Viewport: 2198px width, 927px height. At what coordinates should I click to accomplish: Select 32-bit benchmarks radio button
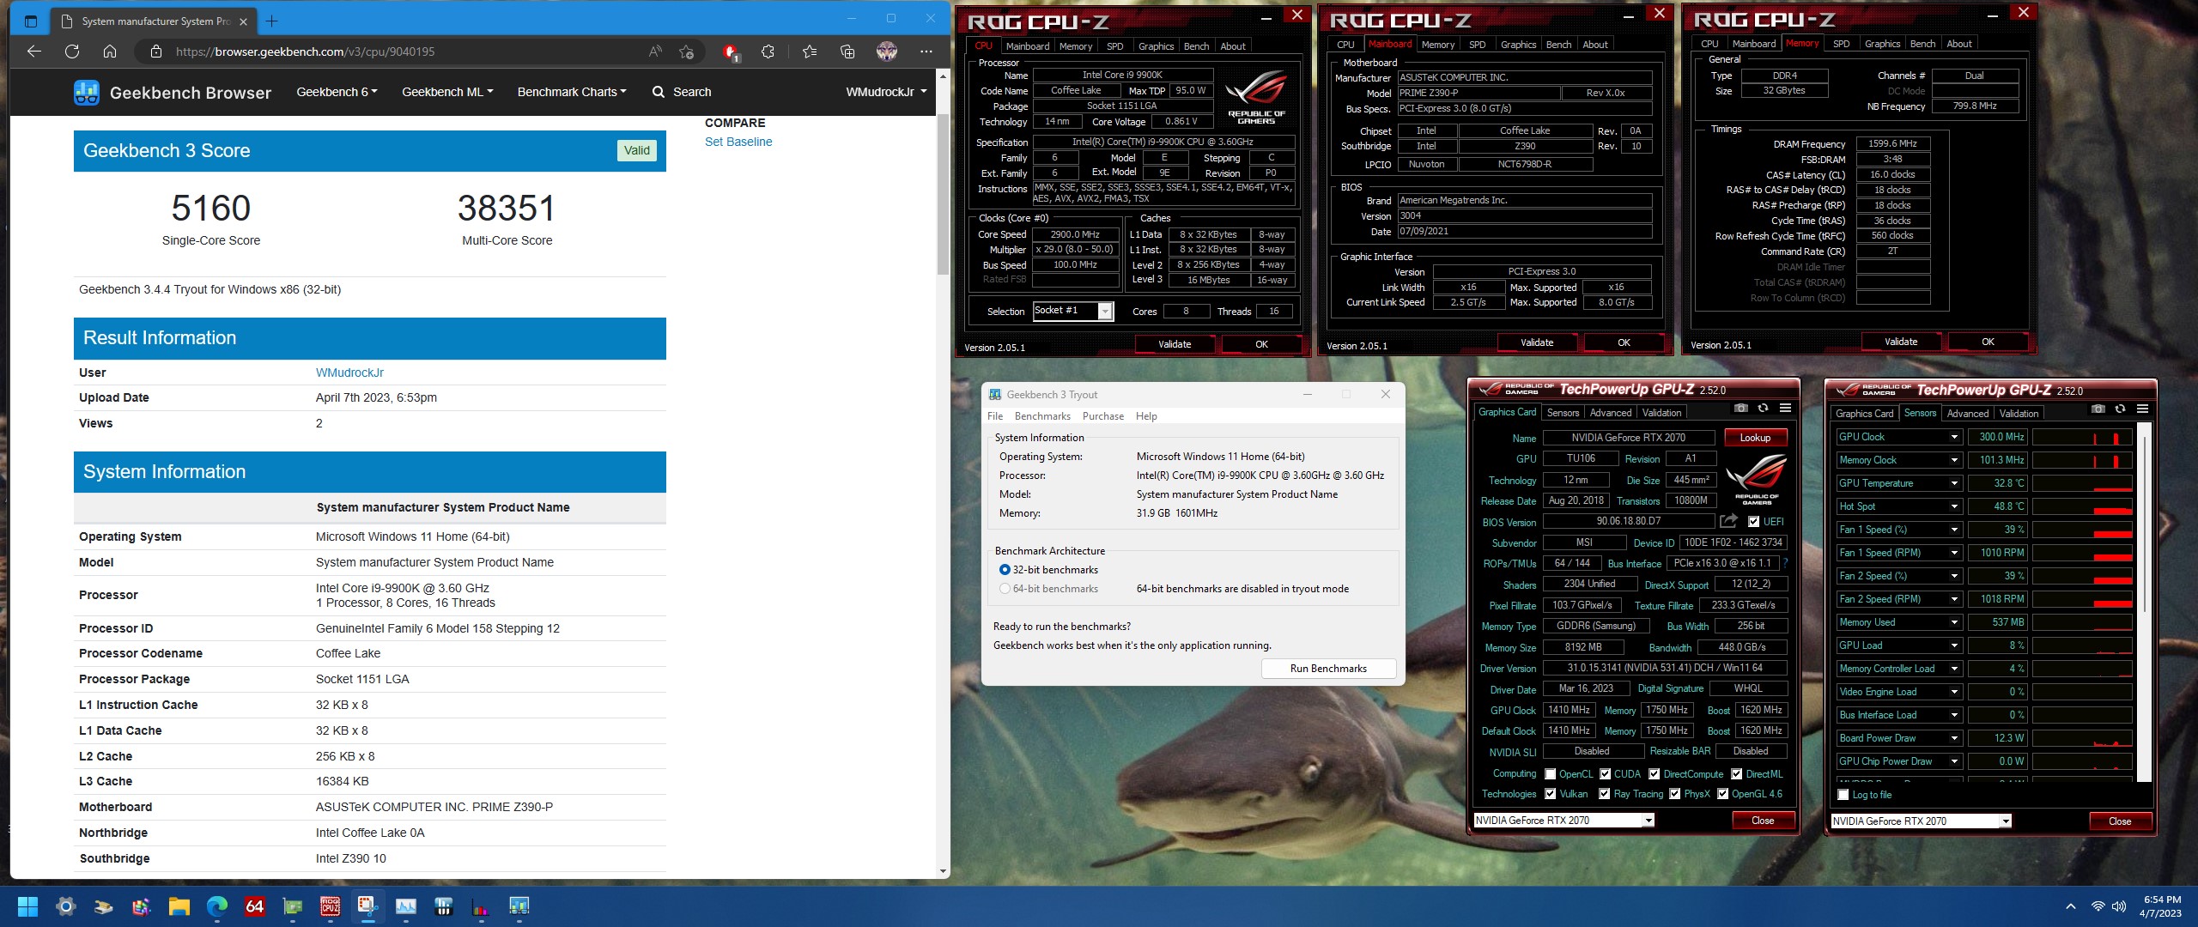tap(1005, 570)
